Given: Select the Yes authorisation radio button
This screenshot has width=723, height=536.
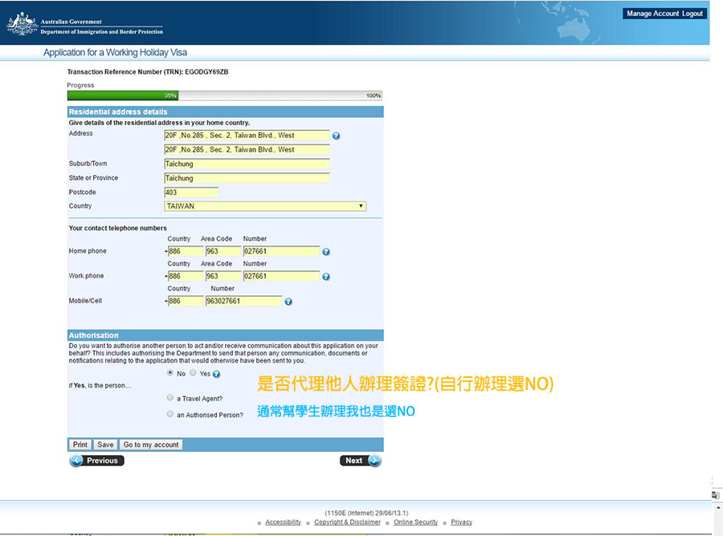Looking at the screenshot, I should (193, 373).
